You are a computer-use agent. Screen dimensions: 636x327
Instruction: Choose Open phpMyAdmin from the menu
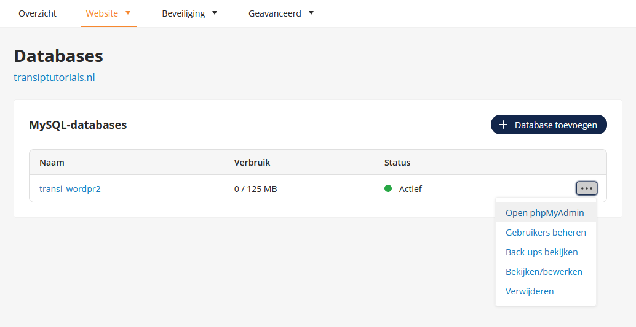tap(546, 213)
